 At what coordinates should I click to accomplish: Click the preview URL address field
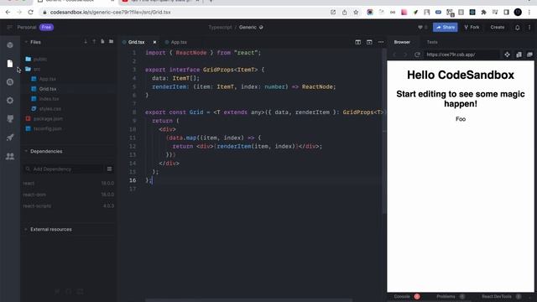click(461, 55)
